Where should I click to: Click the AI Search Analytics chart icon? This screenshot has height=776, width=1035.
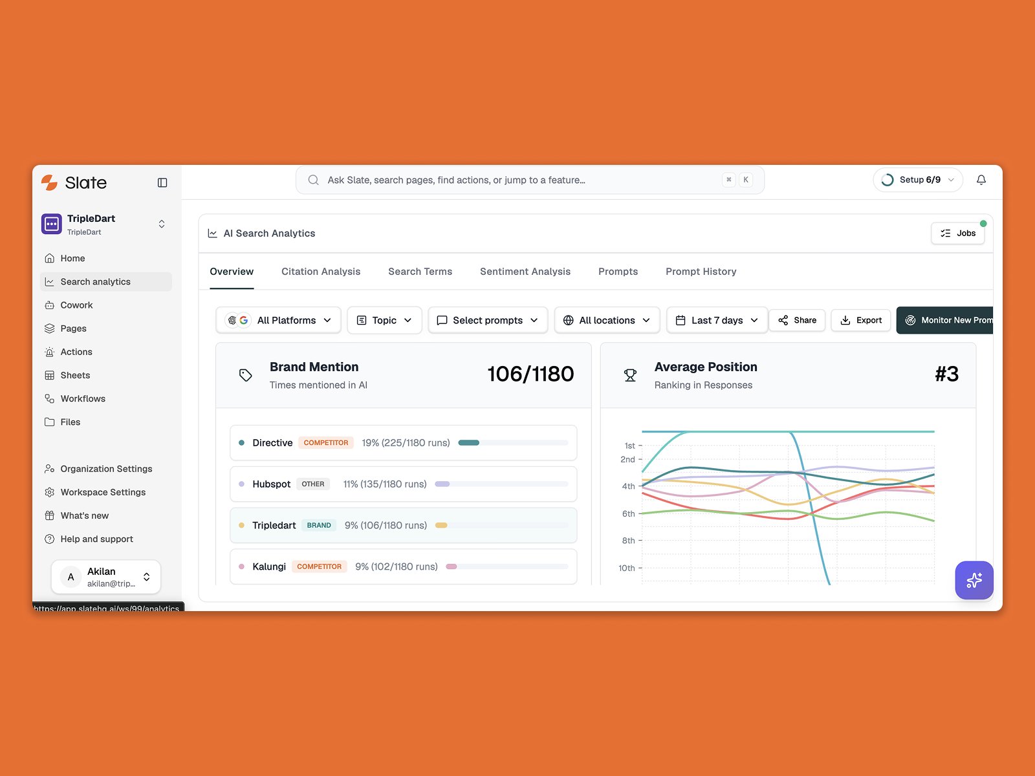pos(212,233)
